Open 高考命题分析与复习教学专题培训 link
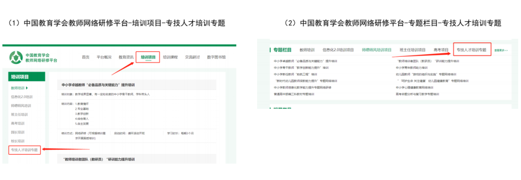521x180 pixels. pos(417,94)
